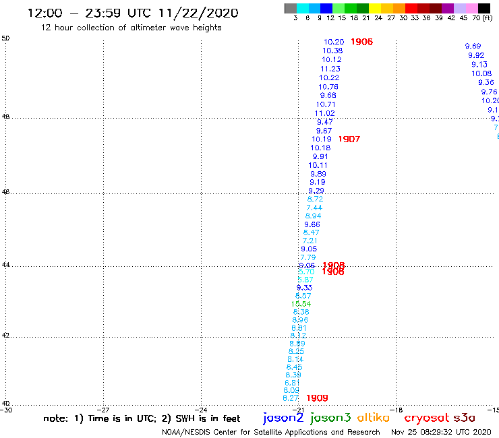Click the jason2 satellite legend label
Screen dimensions: 499x438
tap(283, 418)
